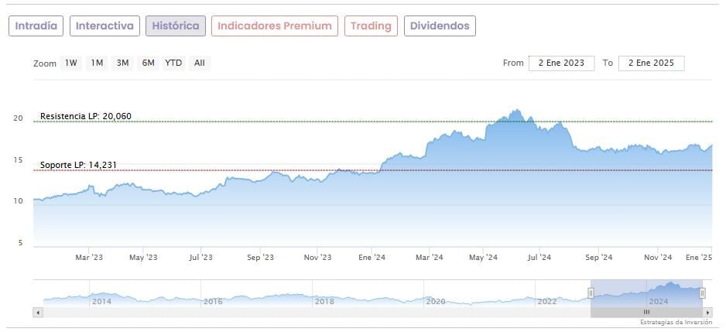The width and height of the screenshot is (726, 332).
Task: Zoom chart to 6M
Action: (147, 63)
